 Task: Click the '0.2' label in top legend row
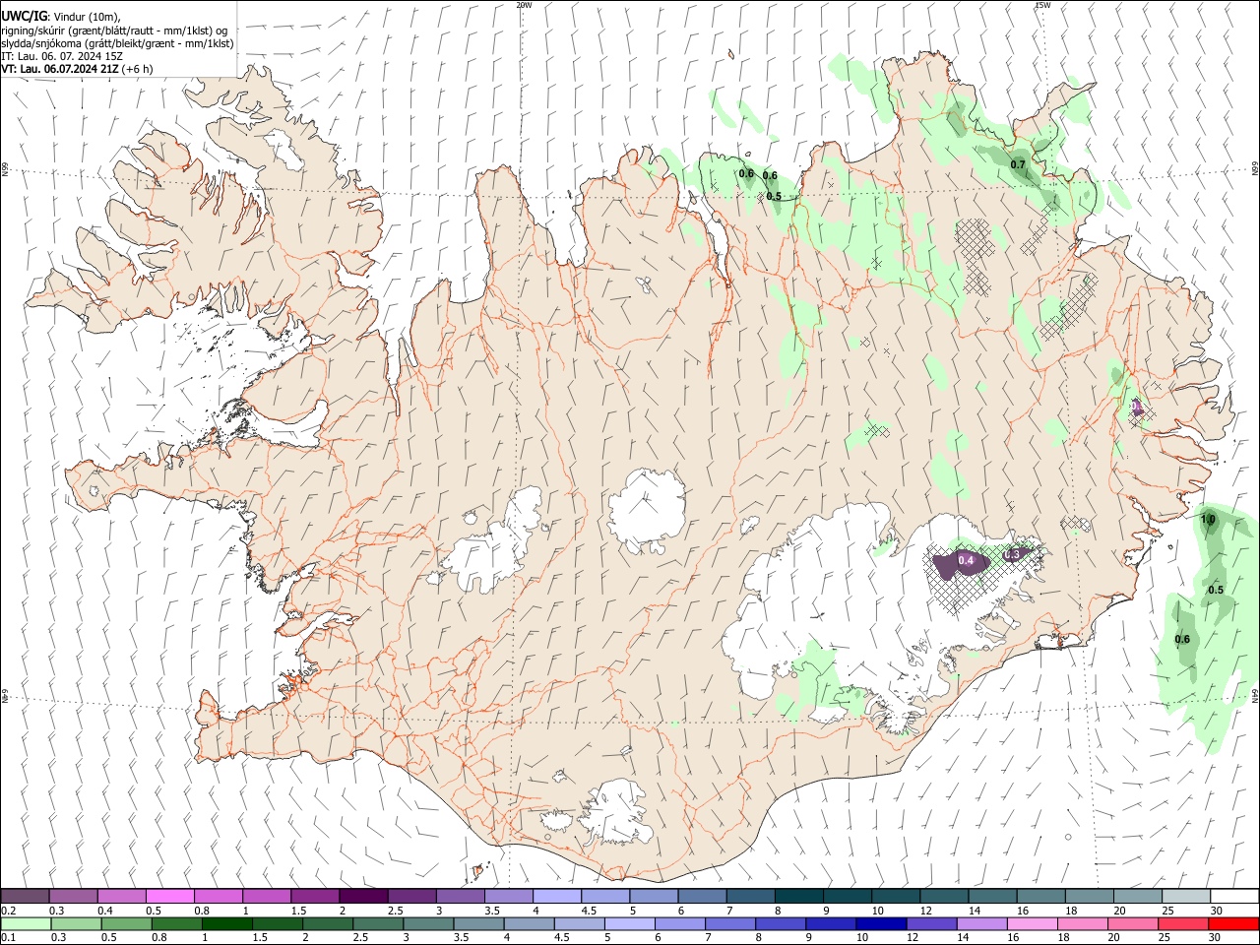(x=9, y=911)
